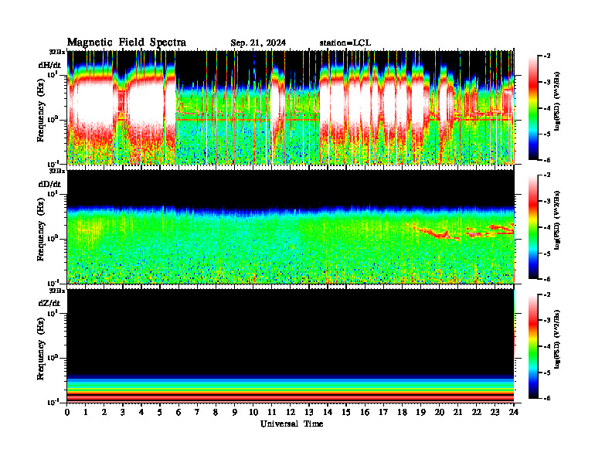Click the 'Magnetic Field Spectra' title
The height and width of the screenshot is (473, 612).
(127, 43)
